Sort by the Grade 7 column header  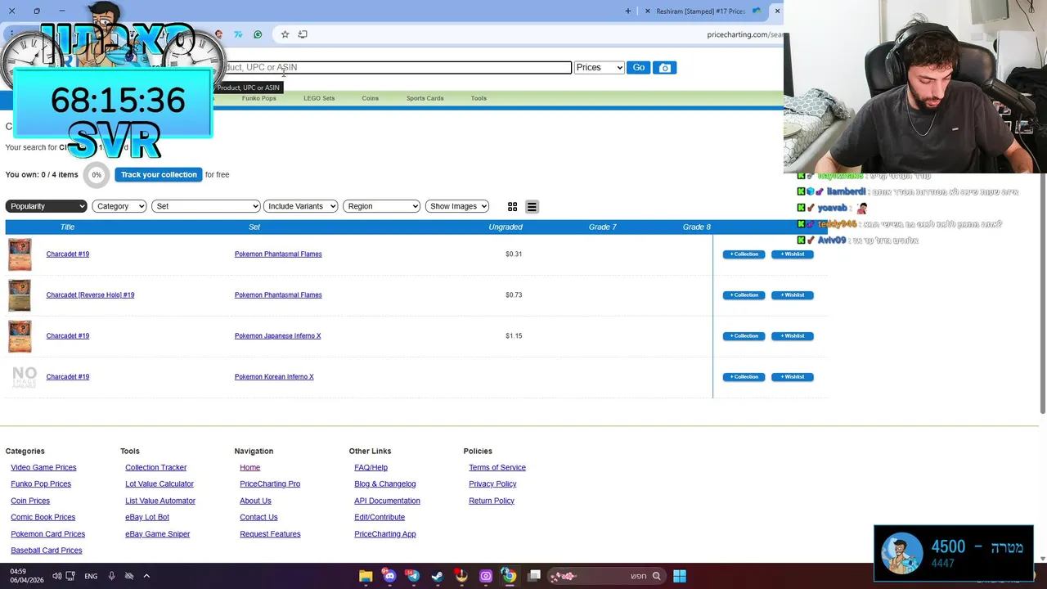[603, 227]
